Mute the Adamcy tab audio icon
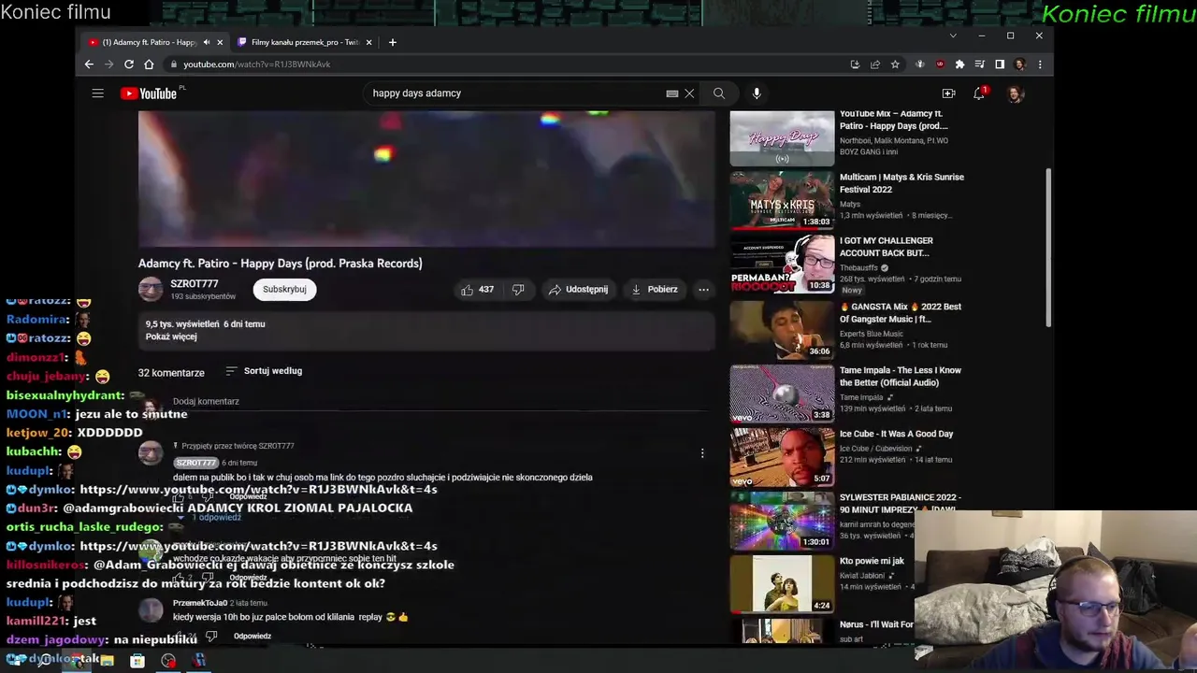Image resolution: width=1197 pixels, height=673 pixels. (x=207, y=42)
